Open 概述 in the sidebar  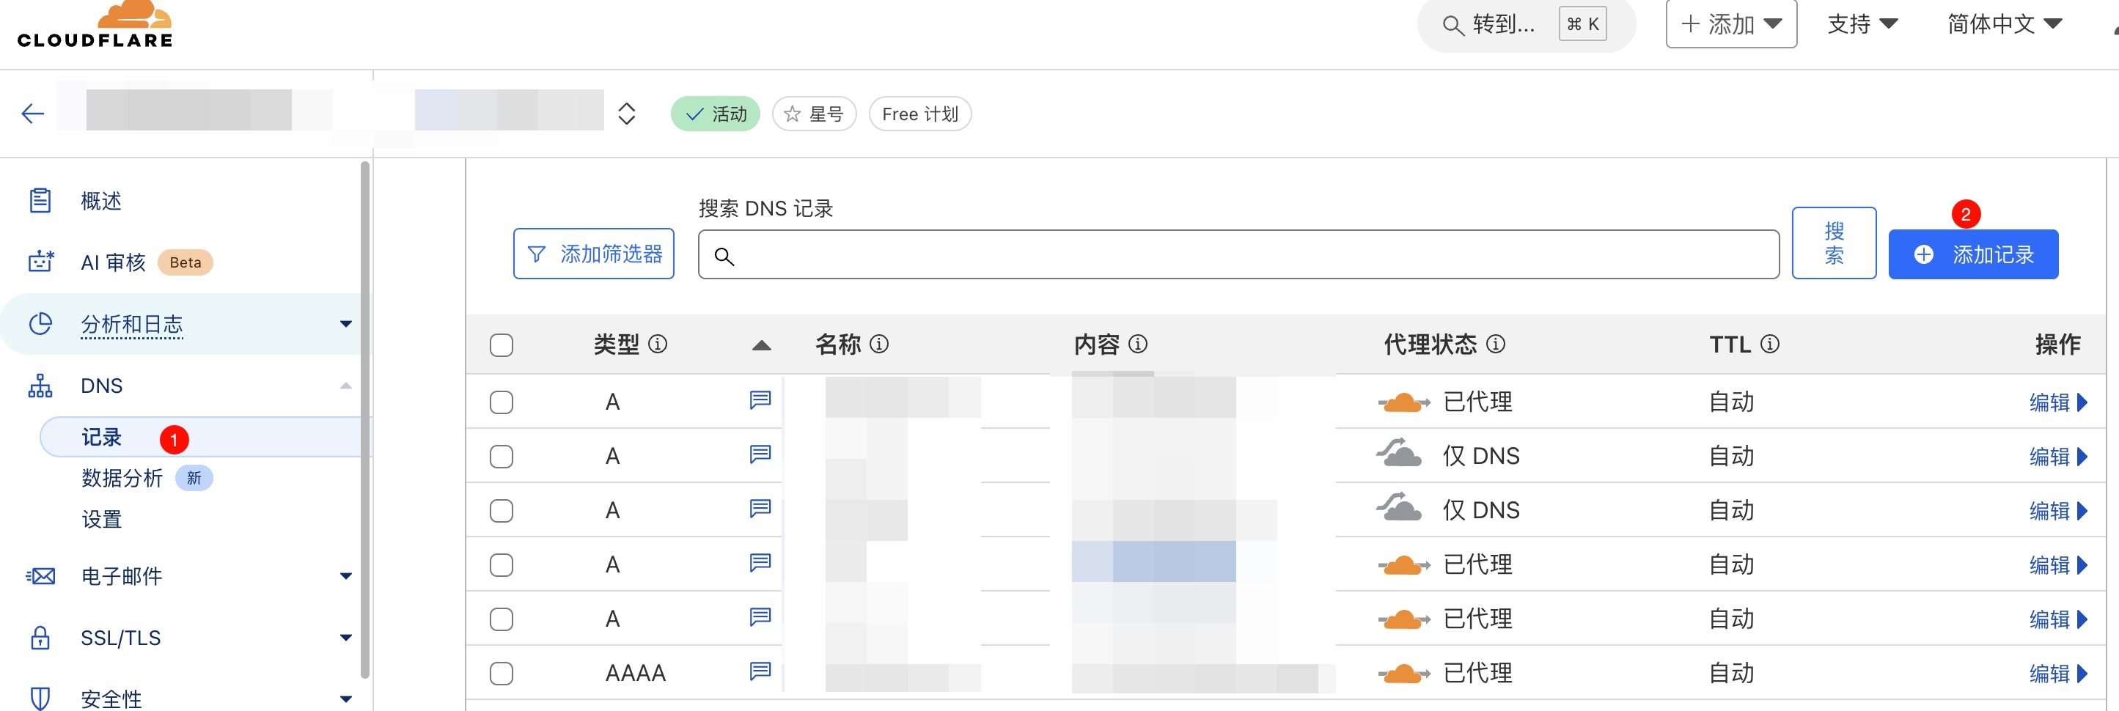click(100, 201)
